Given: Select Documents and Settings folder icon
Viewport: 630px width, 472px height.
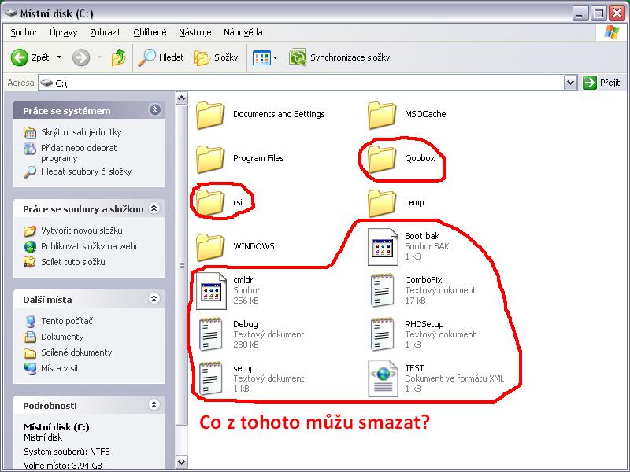Looking at the screenshot, I should click(209, 115).
